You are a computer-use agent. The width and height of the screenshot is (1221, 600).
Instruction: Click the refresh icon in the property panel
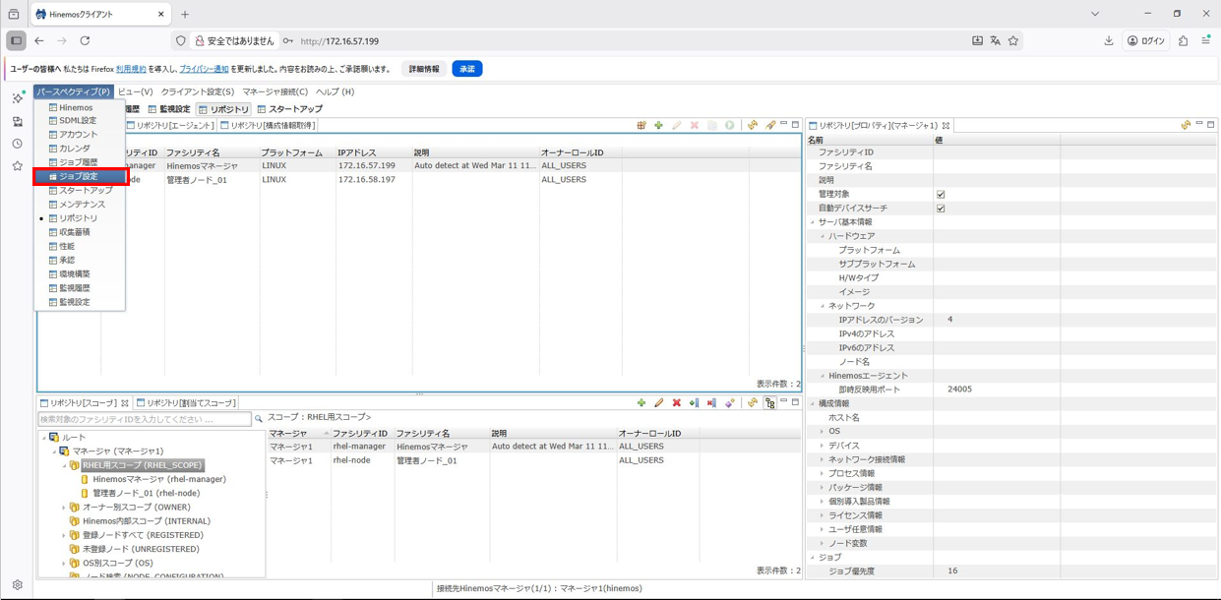[1186, 126]
